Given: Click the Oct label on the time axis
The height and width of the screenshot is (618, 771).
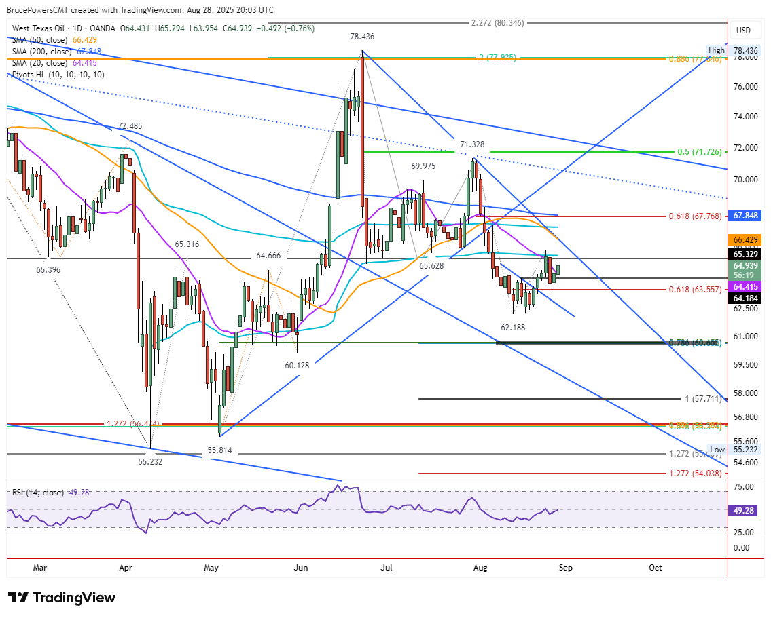Looking at the screenshot, I should [655, 567].
